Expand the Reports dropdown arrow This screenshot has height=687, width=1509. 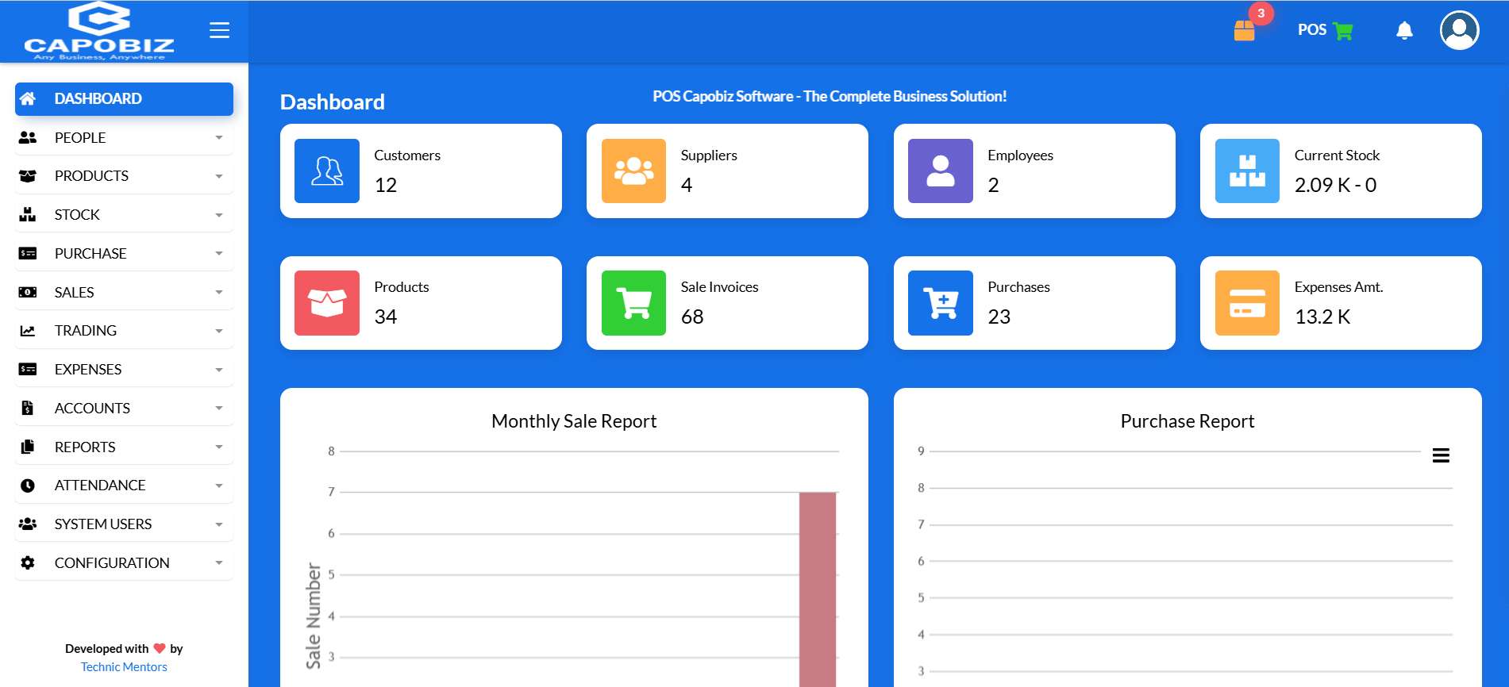click(219, 447)
